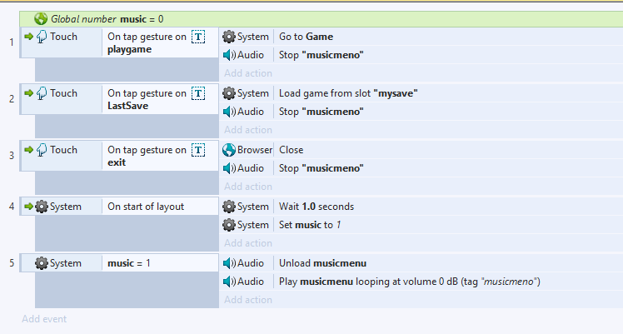The image size is (623, 334).
Task: Click System gear icon of Go to Game action
Action: pos(229,37)
